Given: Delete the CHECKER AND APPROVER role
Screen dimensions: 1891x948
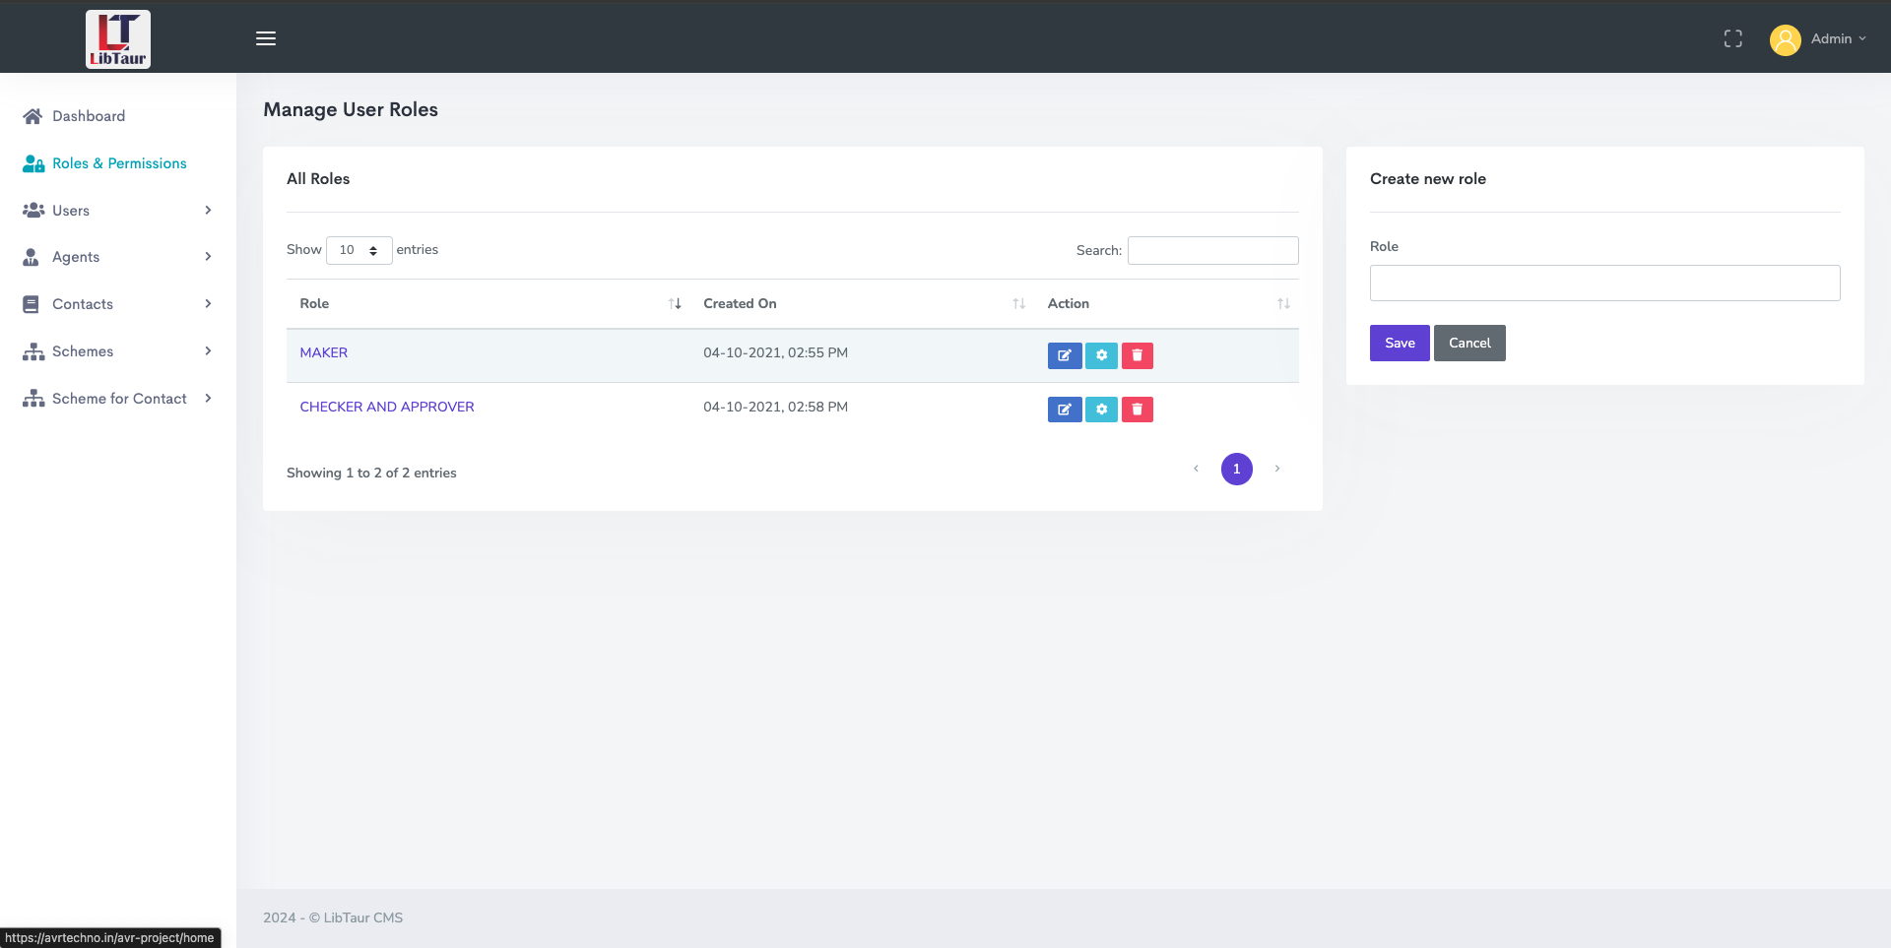Looking at the screenshot, I should point(1137,410).
